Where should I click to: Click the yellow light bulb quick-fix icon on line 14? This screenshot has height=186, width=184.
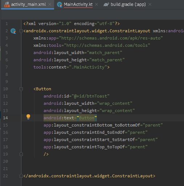[28, 117]
